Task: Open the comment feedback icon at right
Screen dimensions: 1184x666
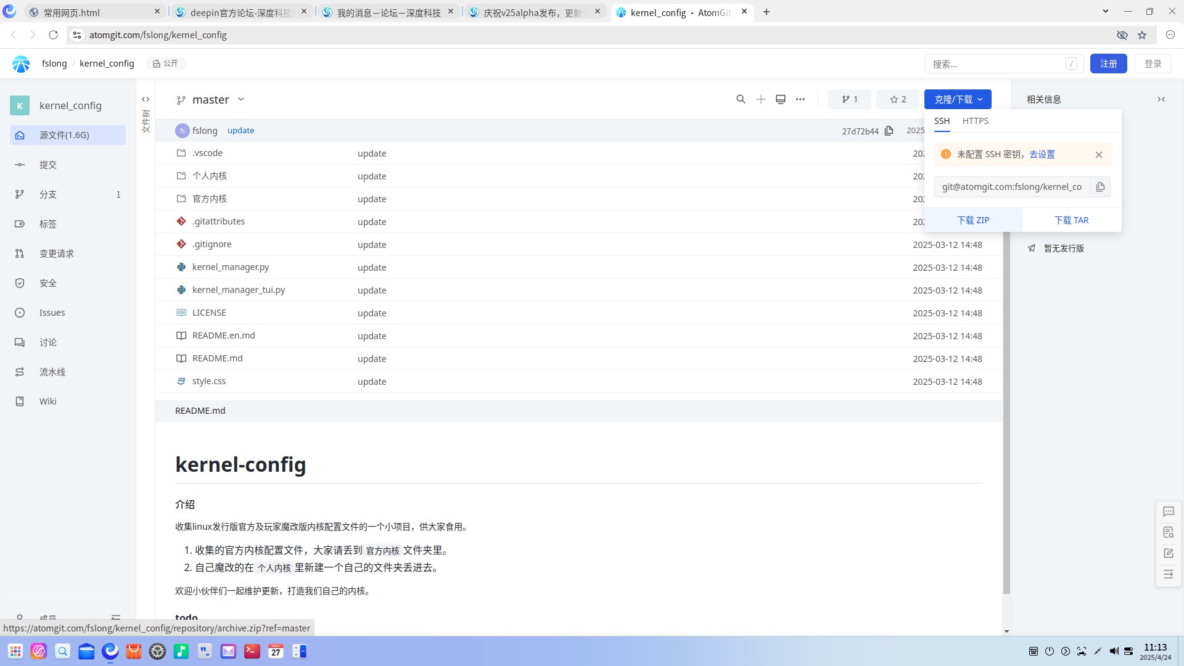Action: (x=1169, y=511)
